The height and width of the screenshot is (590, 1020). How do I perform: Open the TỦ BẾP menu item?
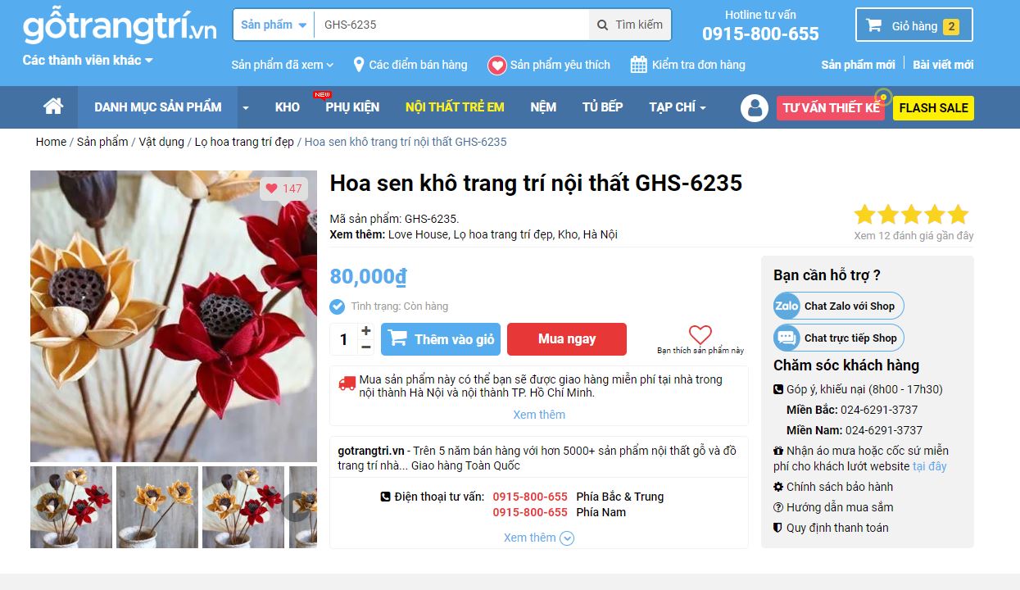click(602, 107)
